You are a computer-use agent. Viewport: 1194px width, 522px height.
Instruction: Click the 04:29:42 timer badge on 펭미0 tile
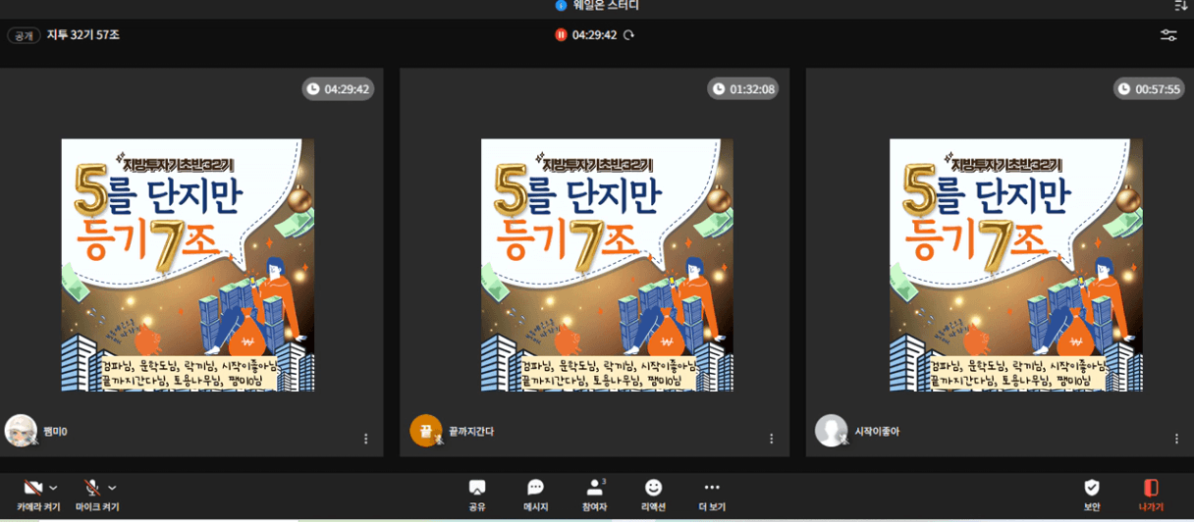338,89
